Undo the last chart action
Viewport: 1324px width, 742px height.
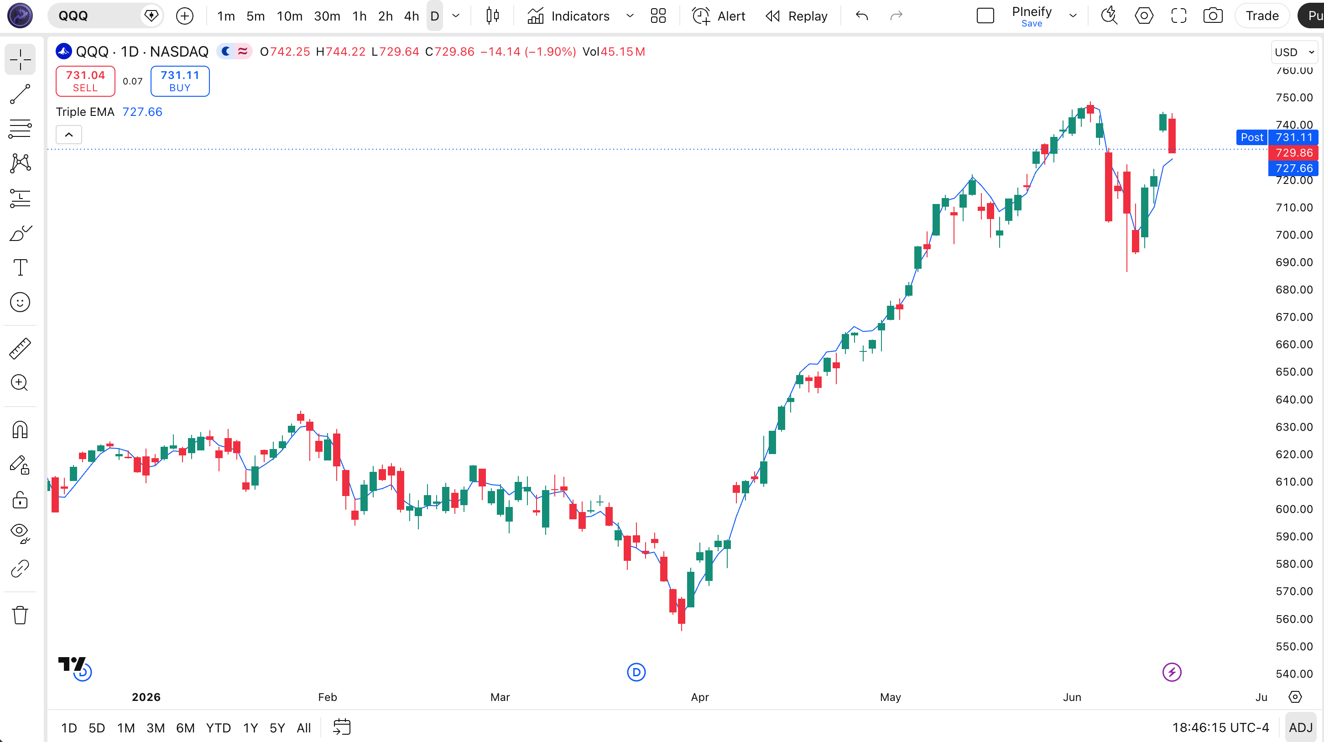tap(862, 16)
